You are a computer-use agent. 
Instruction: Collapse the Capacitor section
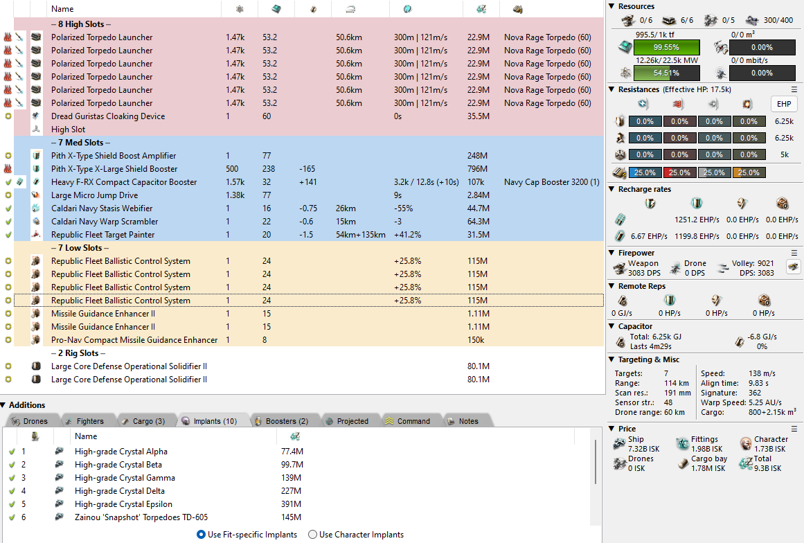point(611,326)
